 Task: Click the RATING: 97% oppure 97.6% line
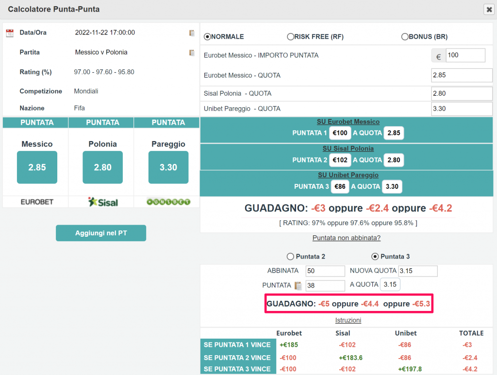click(348, 223)
